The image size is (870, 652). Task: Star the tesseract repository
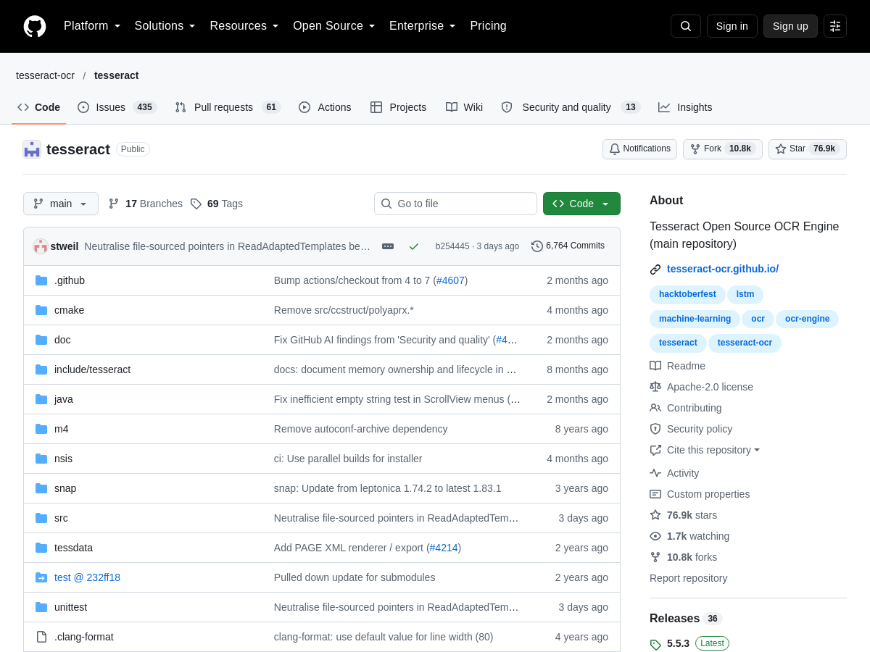tap(808, 149)
